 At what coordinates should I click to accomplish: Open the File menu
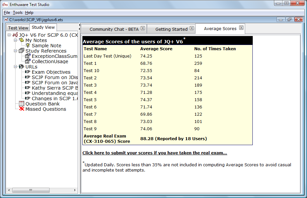7,13
